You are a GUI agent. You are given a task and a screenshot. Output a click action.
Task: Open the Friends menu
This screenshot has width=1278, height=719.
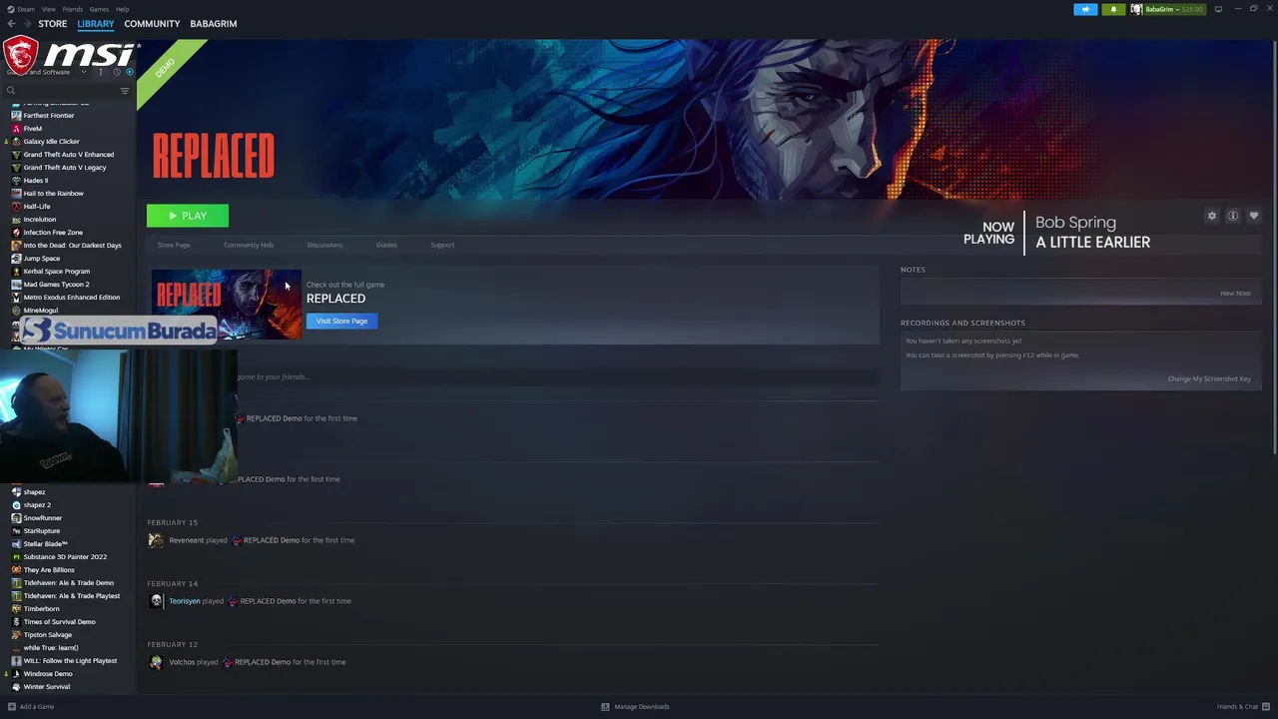tap(72, 9)
